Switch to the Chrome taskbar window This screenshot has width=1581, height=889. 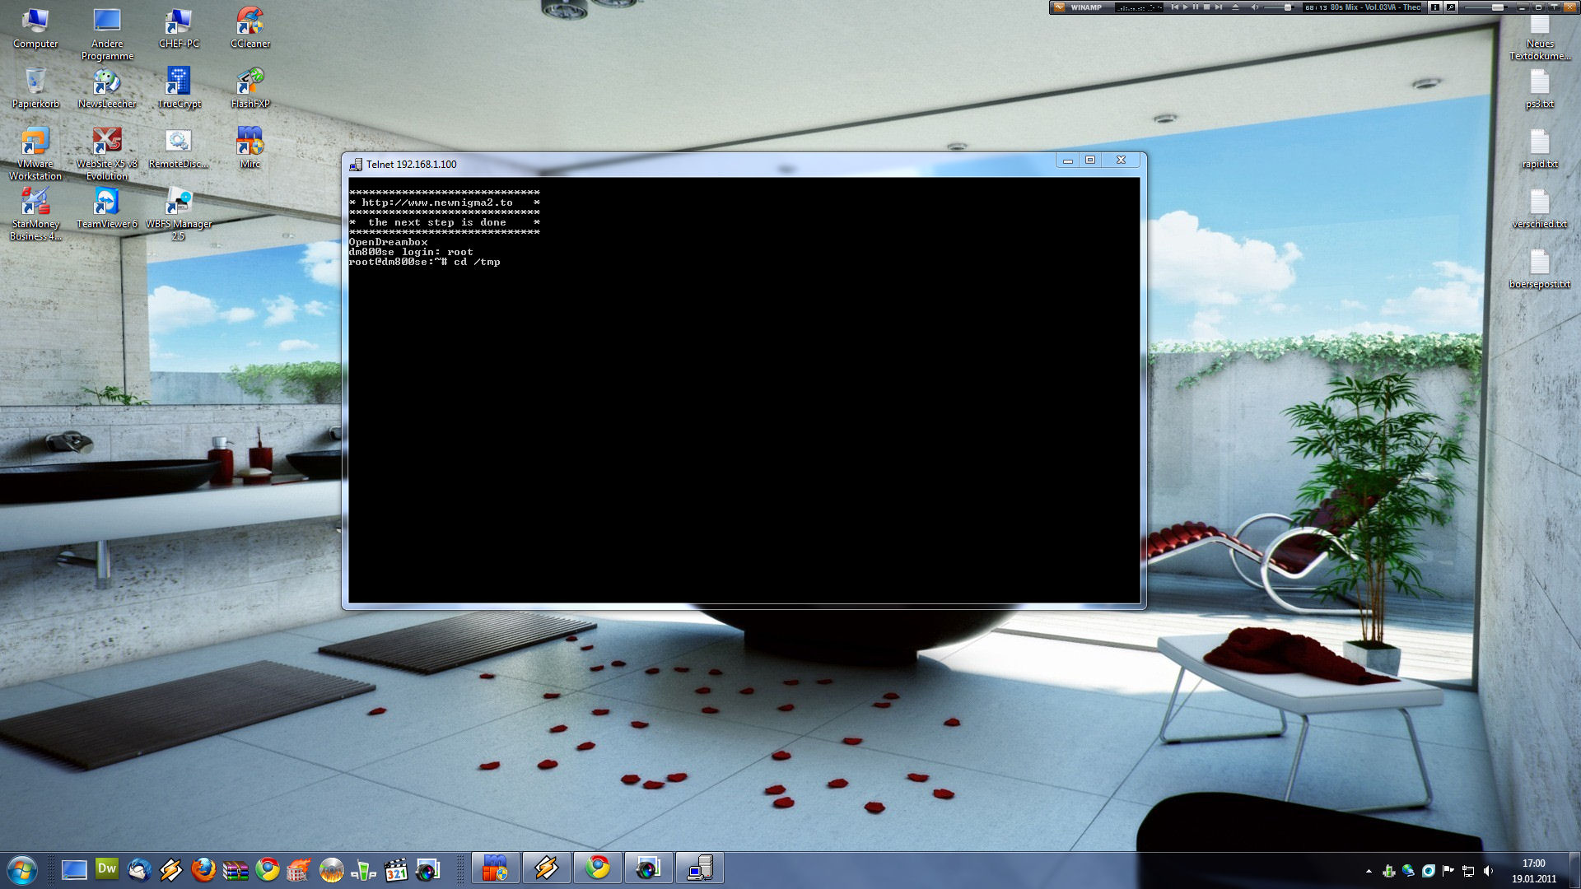coord(598,868)
